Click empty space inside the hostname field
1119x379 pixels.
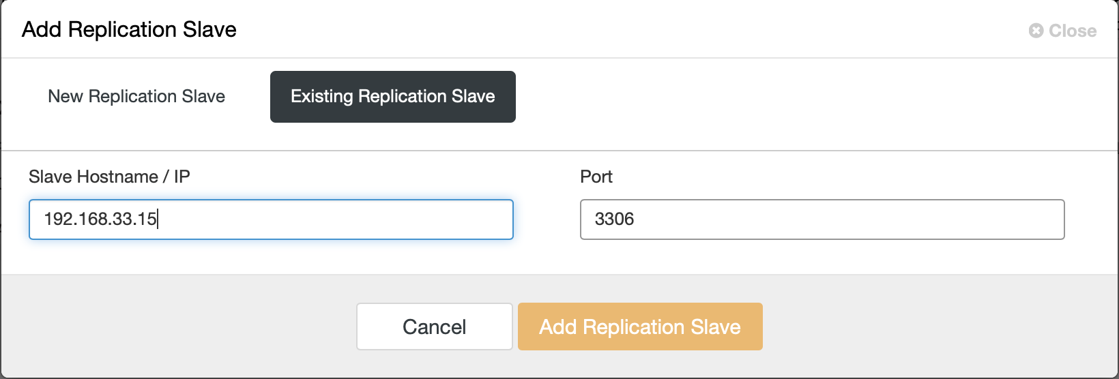click(341, 219)
